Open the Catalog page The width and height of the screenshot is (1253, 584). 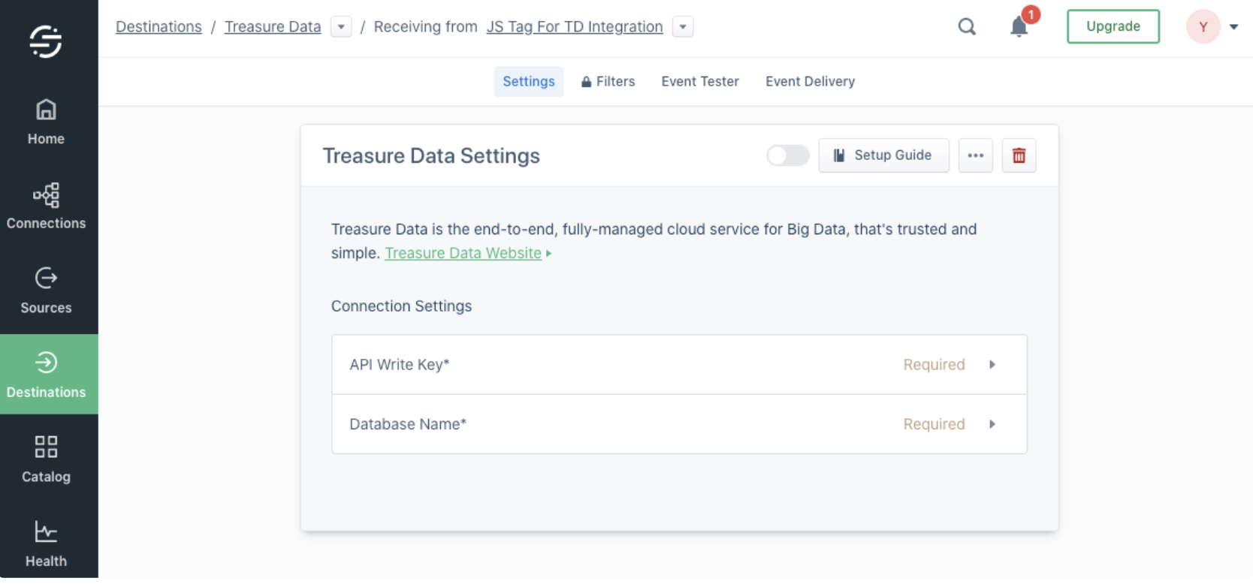[x=46, y=459]
